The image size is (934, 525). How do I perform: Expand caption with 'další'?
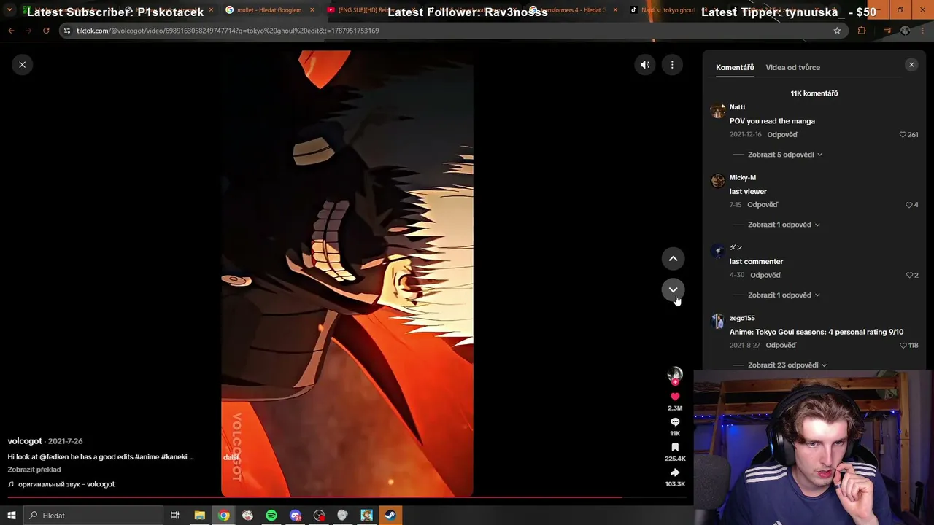tap(231, 457)
